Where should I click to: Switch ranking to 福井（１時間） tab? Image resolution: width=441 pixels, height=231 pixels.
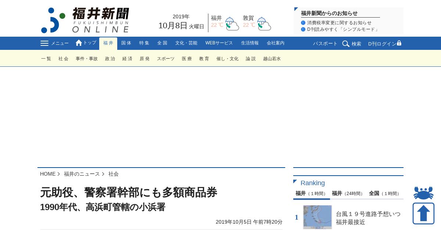311,194
